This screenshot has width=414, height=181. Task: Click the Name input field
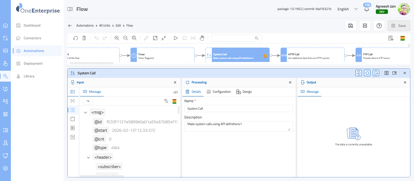239,108
